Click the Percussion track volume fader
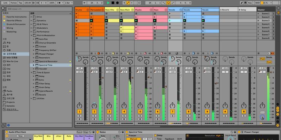The height and width of the screenshot is (140, 281). tap(103, 78)
